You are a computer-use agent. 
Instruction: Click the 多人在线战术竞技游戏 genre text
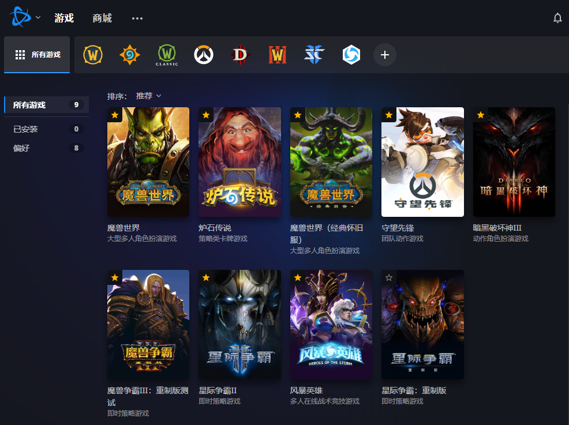pos(325,401)
